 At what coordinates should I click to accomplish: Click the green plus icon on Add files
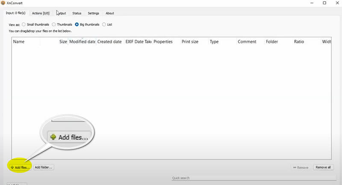[x=12, y=167]
